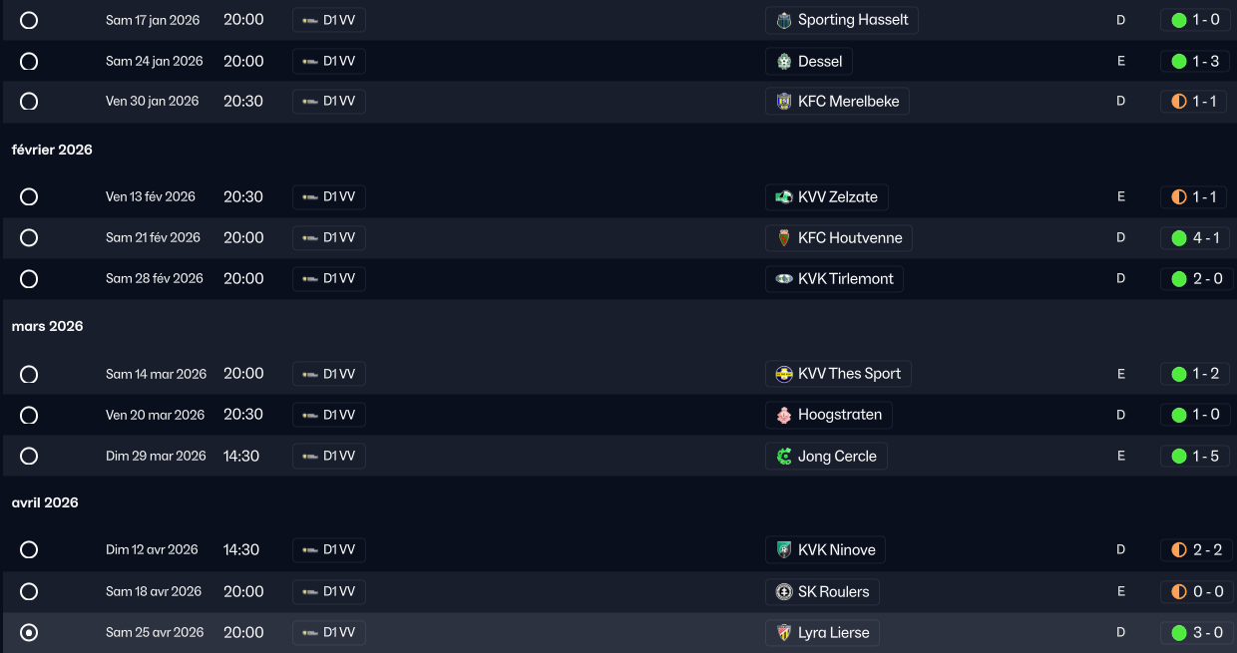
Task: Open the Hoogstraten team link
Action: [x=839, y=415]
